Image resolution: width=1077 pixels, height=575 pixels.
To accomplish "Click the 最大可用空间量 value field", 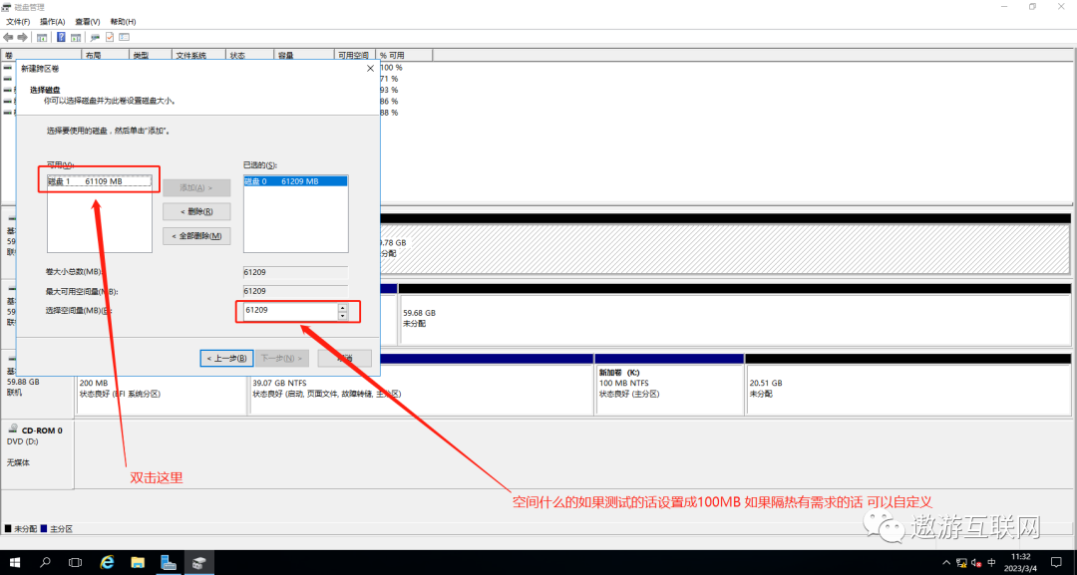I will coord(295,291).
